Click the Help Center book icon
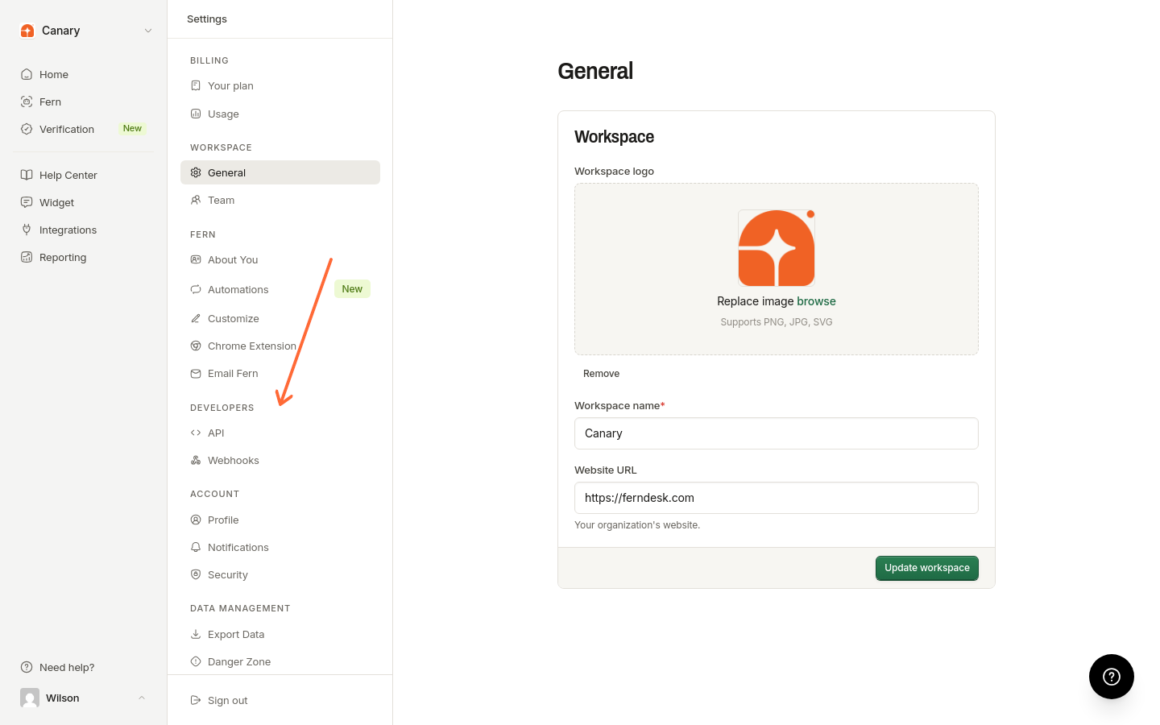This screenshot has width=1160, height=725. point(27,175)
